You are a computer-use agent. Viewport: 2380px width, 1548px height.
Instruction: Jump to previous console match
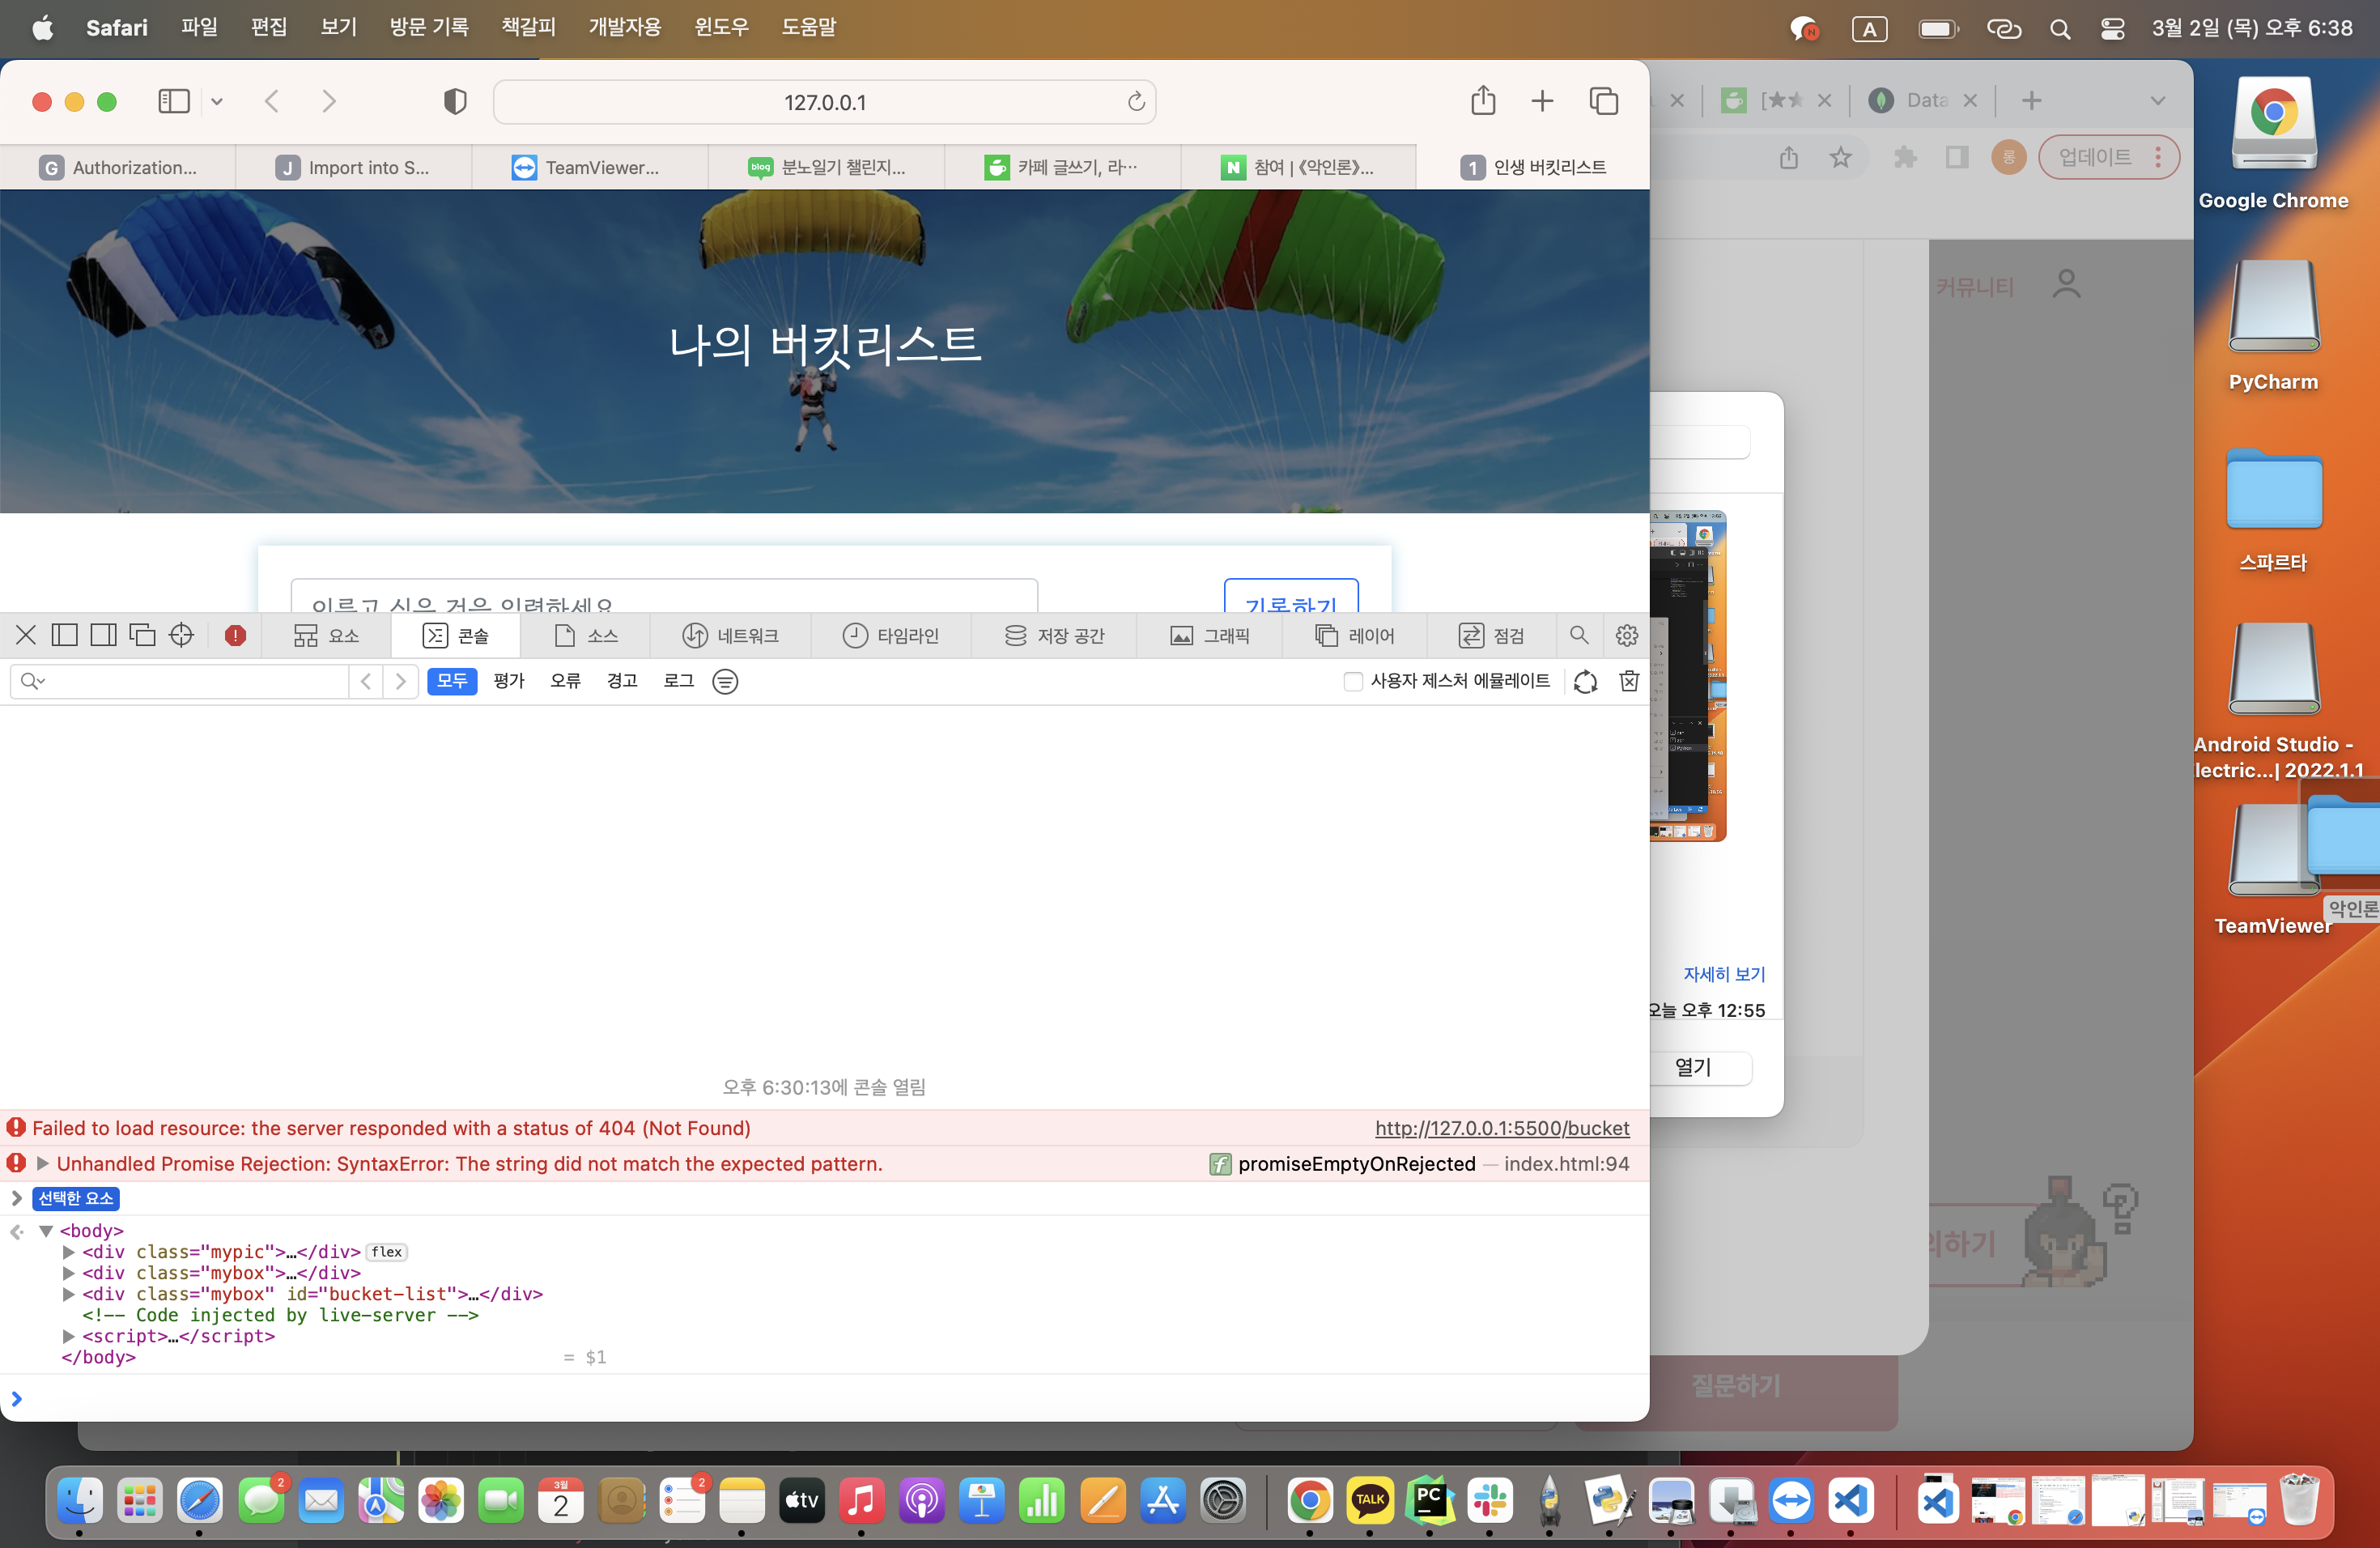tap(366, 681)
